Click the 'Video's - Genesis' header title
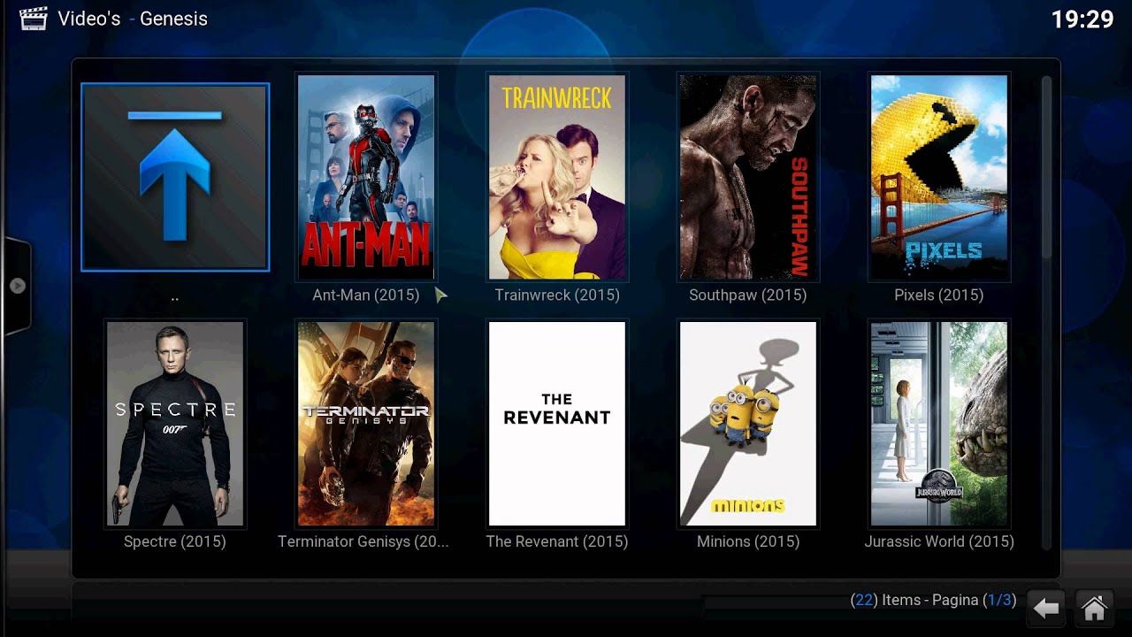This screenshot has width=1132, height=637. (133, 19)
